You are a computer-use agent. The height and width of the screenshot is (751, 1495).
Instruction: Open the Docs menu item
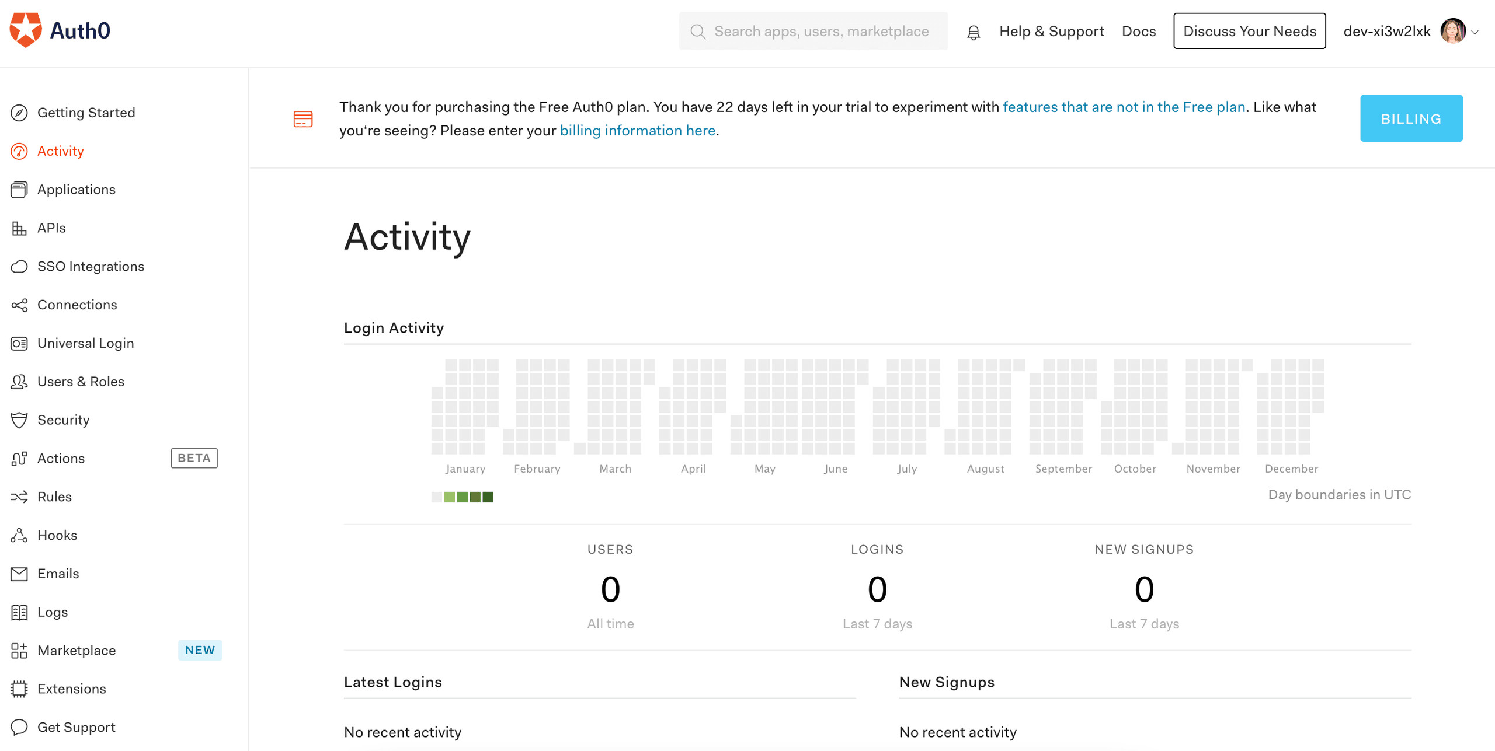tap(1139, 31)
